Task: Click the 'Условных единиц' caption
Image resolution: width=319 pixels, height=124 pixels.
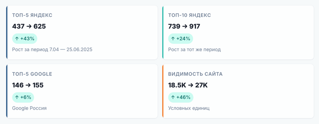Action: pyautogui.click(x=189, y=108)
